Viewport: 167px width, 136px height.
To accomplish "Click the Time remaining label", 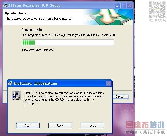I will [x=38, y=50].
